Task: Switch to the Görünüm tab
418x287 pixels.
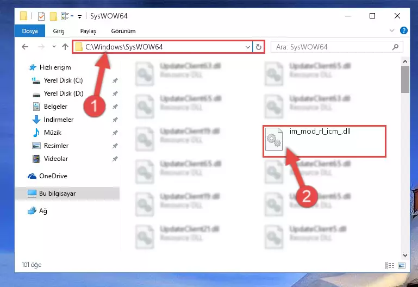Action: pos(123,31)
